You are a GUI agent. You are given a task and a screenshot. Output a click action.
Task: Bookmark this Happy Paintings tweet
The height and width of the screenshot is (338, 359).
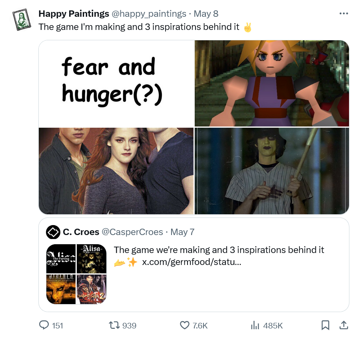pos(325,325)
